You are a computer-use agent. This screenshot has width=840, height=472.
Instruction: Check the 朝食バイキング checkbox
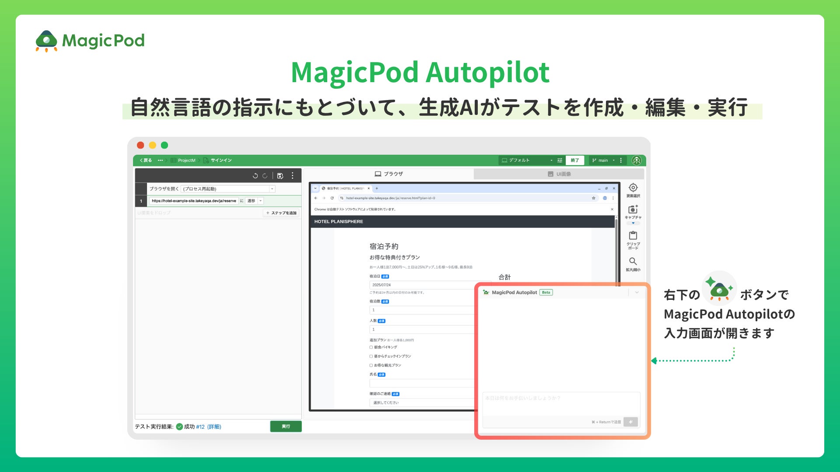(371, 347)
